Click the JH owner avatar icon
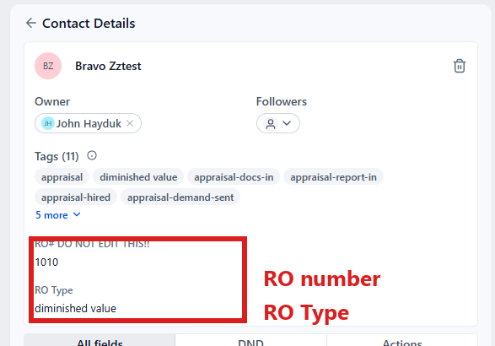This screenshot has height=346, width=495. [48, 123]
